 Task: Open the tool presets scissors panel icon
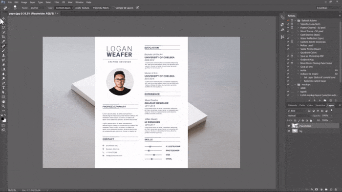pyautogui.click(x=282, y=37)
